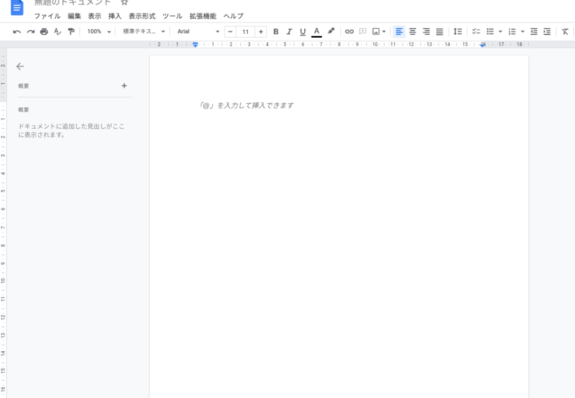Screen dimensions: 575x398
Task: Center align the text
Action: tap(413, 31)
